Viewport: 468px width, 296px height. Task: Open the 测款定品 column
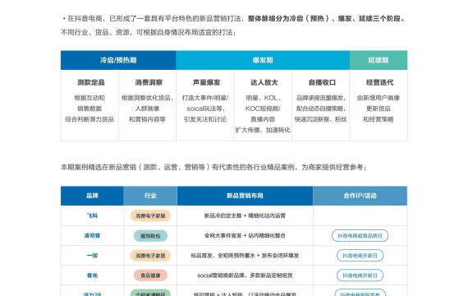(x=91, y=82)
